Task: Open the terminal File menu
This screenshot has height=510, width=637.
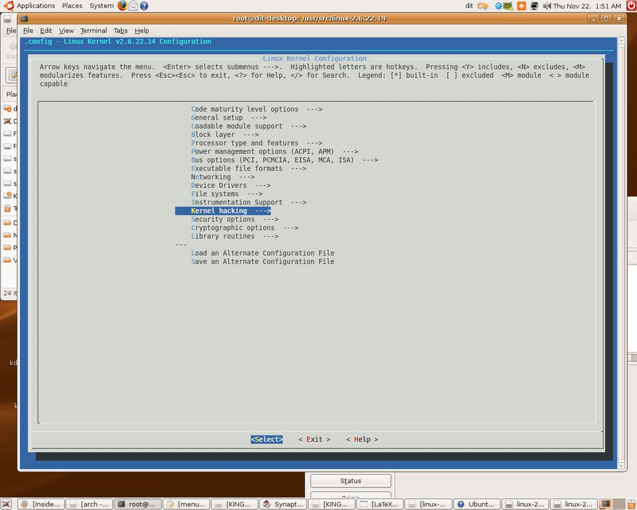Action: [28, 31]
